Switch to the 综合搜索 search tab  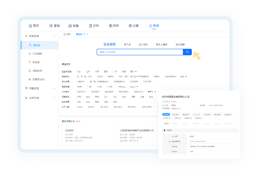pyautogui.click(x=181, y=44)
